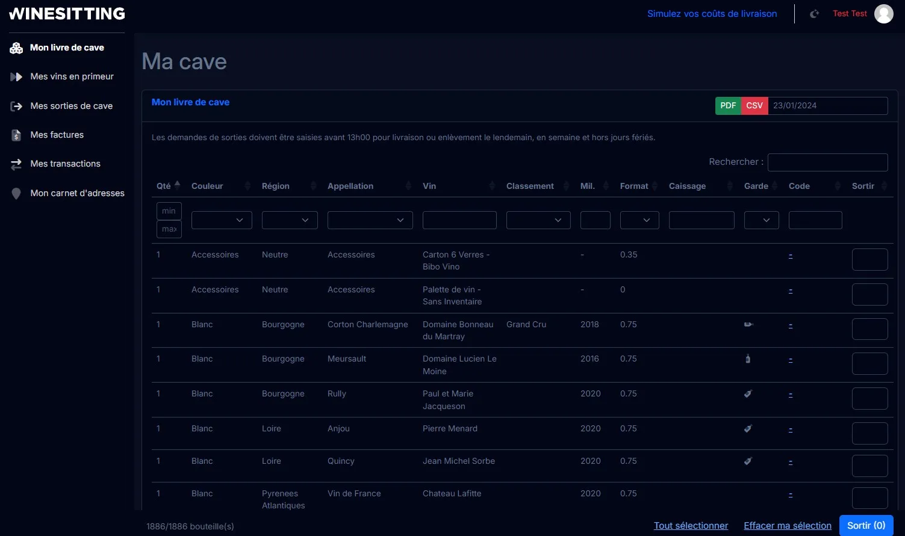Open Mes transactions in sidebar
Image resolution: width=905 pixels, height=536 pixels.
[65, 164]
